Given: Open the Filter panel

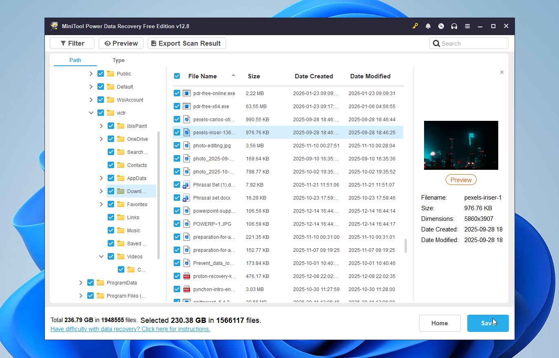Looking at the screenshot, I should pyautogui.click(x=72, y=43).
